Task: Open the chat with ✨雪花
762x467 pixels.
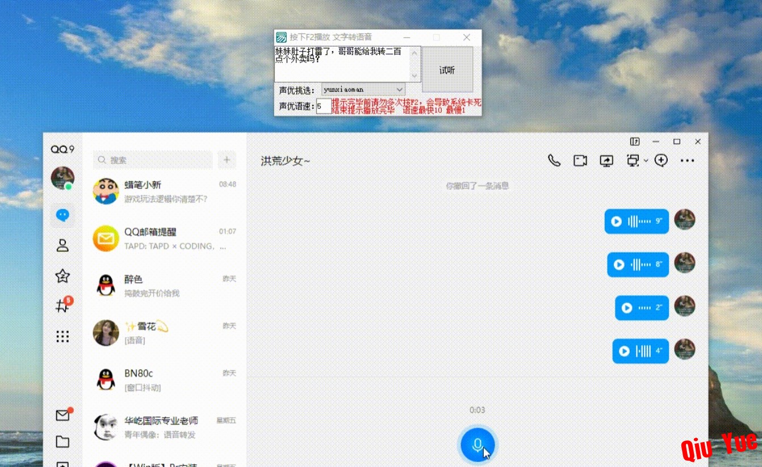Action: click(x=165, y=333)
